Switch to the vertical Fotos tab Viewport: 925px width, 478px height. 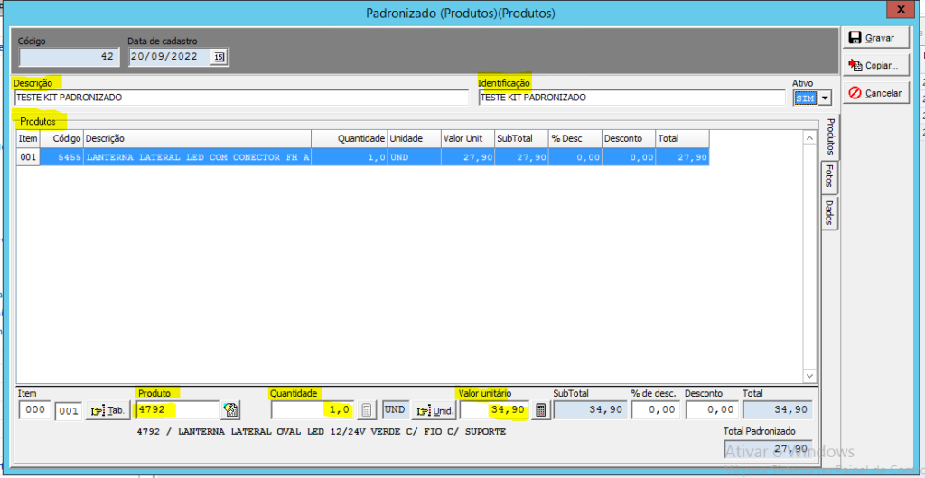[830, 176]
